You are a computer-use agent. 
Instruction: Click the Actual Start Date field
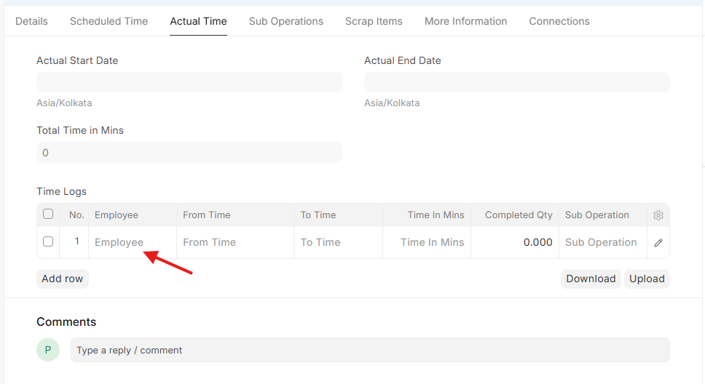(189, 82)
